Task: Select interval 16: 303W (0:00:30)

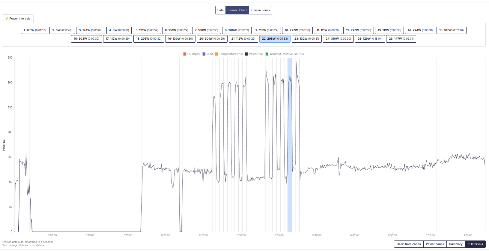Action: 86,39
